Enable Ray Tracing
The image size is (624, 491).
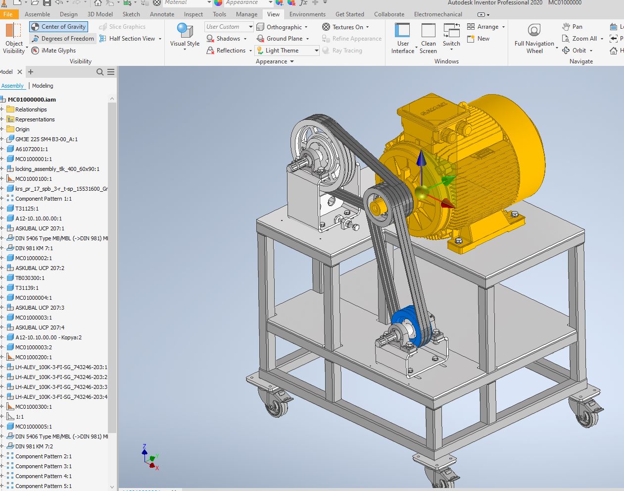342,51
